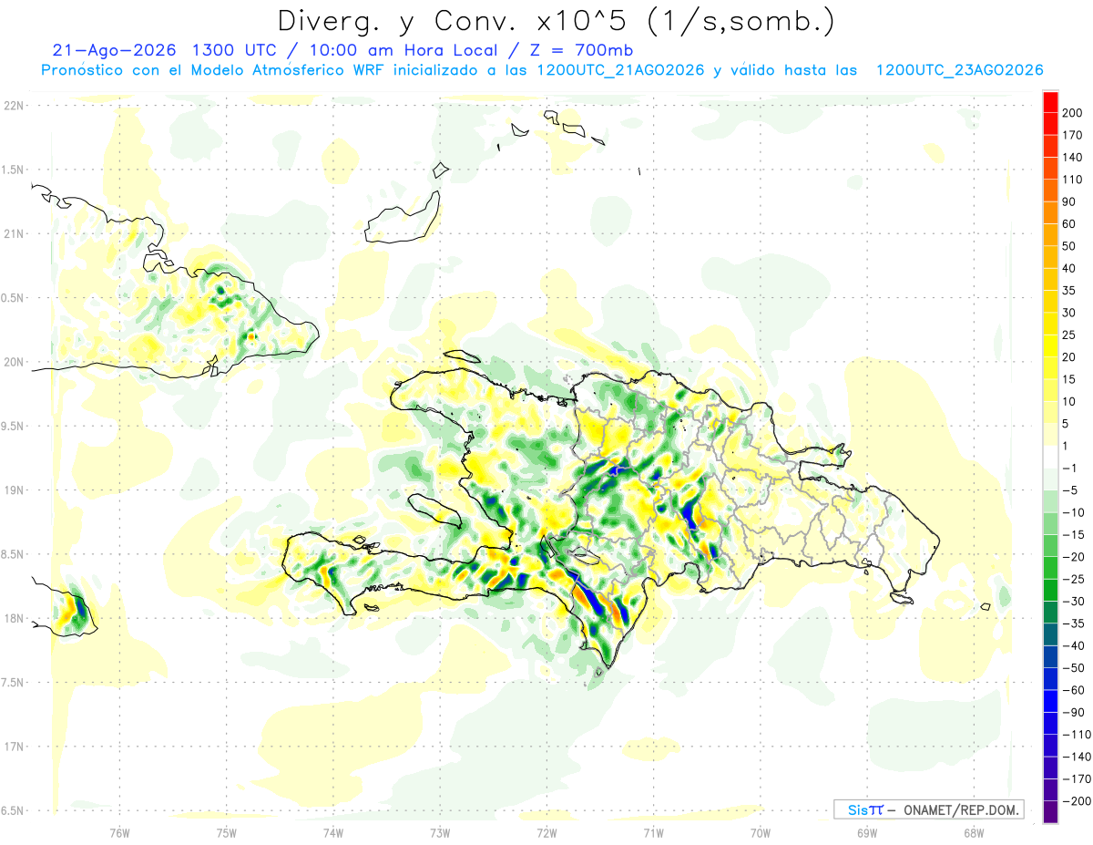Viewport: 1093px width, 845px height.
Task: Click the '1200UTC_23AGO2026' valid-until timestamp
Action: 960,70
